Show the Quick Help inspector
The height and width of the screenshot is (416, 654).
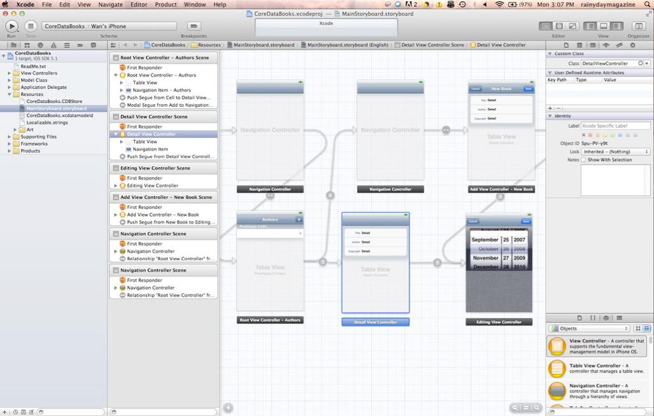(x=579, y=45)
